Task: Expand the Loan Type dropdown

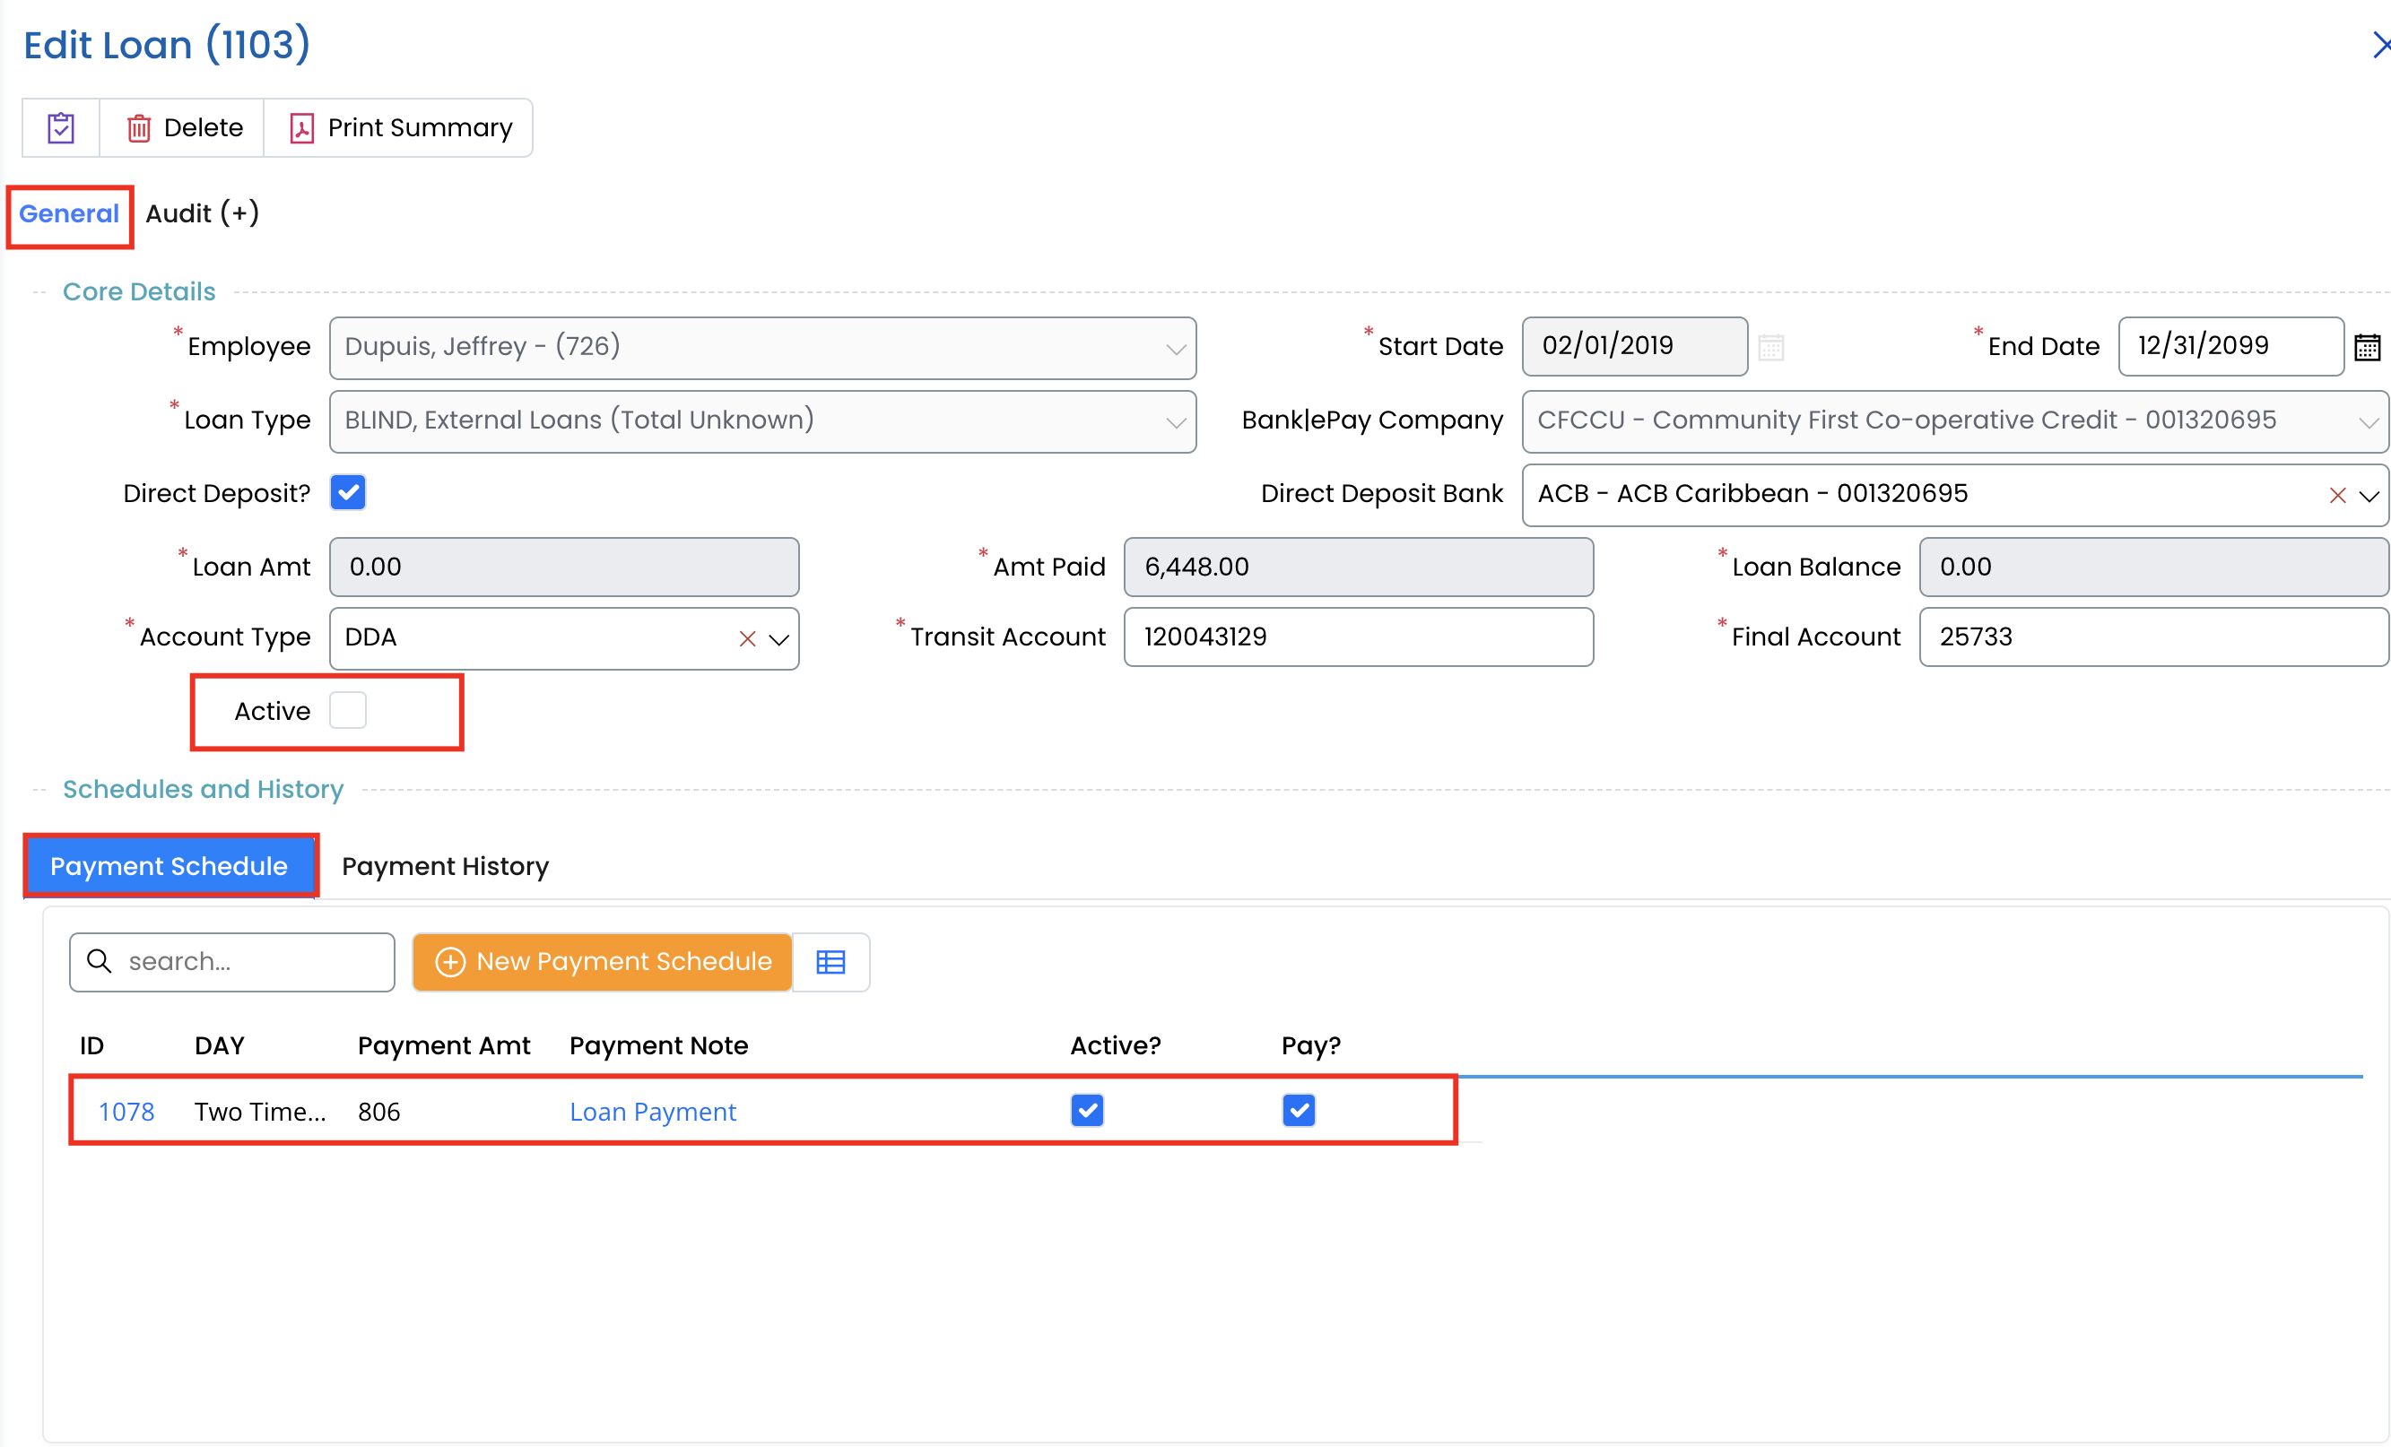Action: (1175, 422)
